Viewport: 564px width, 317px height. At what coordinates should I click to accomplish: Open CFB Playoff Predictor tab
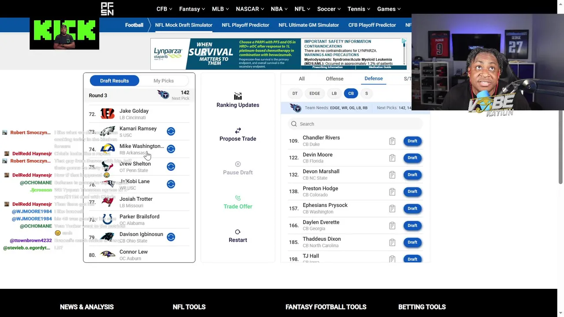point(372,25)
